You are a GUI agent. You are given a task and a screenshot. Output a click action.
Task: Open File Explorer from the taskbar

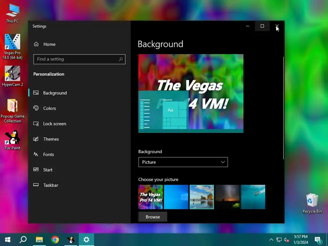tap(39, 240)
